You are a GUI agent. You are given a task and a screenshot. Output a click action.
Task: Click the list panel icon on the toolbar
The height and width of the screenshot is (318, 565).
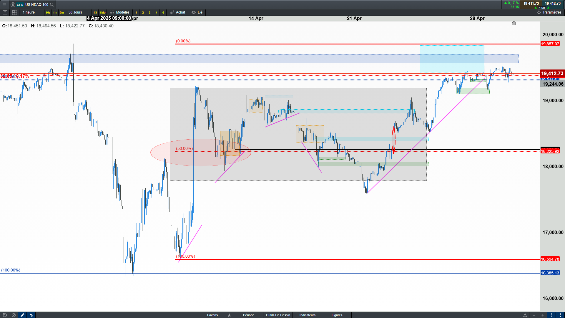[x=5, y=12]
